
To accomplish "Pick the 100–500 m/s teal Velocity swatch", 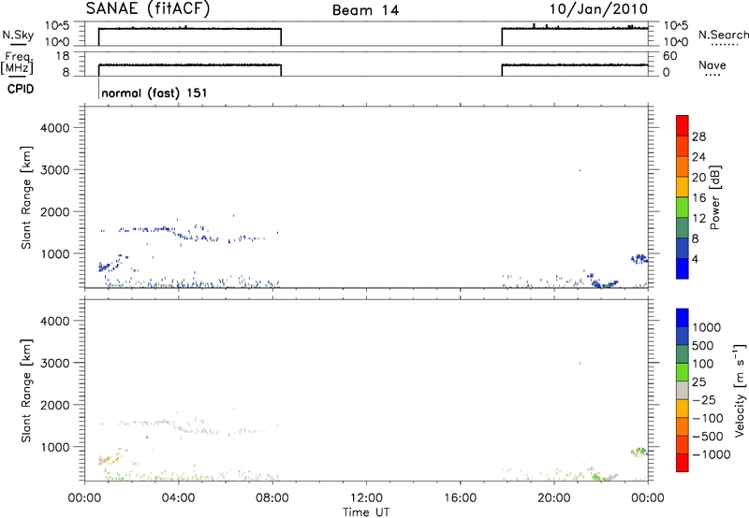I will point(683,354).
